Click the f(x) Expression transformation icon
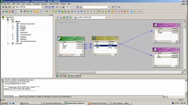 click(x=31, y=11)
